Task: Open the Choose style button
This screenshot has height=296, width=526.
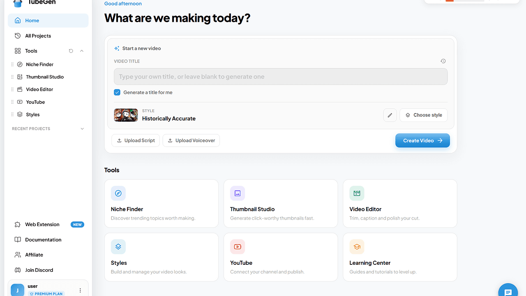Action: [x=424, y=115]
